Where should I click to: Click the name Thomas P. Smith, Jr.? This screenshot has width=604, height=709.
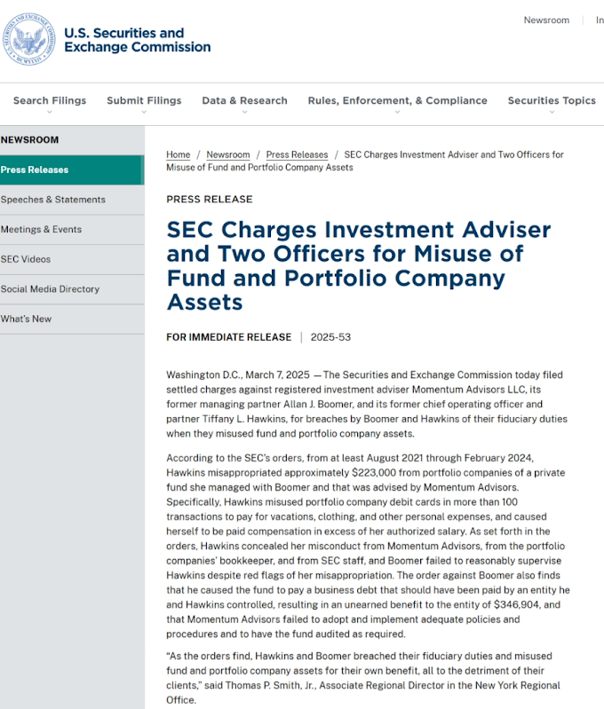pyautogui.click(x=271, y=685)
